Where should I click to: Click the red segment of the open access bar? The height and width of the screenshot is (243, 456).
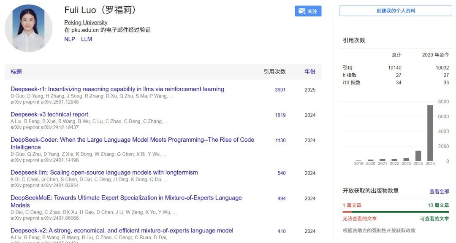[347, 212]
